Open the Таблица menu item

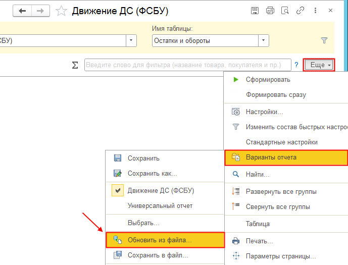click(286, 224)
